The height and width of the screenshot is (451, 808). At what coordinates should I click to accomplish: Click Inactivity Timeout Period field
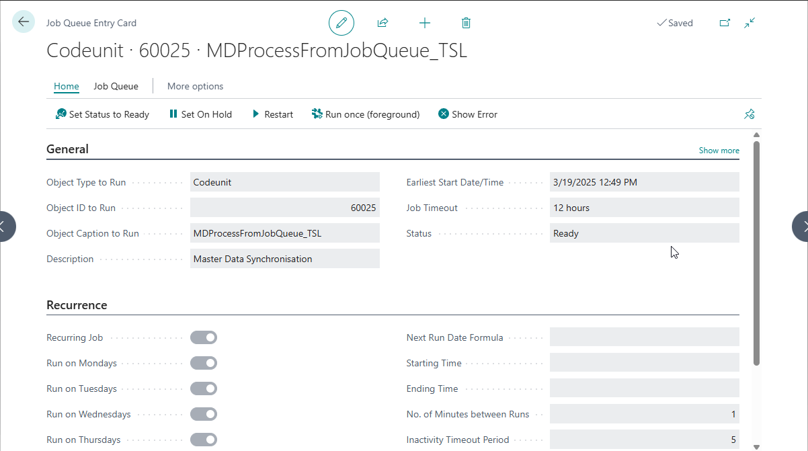[645, 440]
